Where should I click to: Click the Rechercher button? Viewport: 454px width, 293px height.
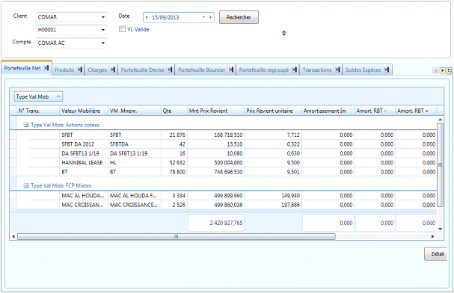239,17
